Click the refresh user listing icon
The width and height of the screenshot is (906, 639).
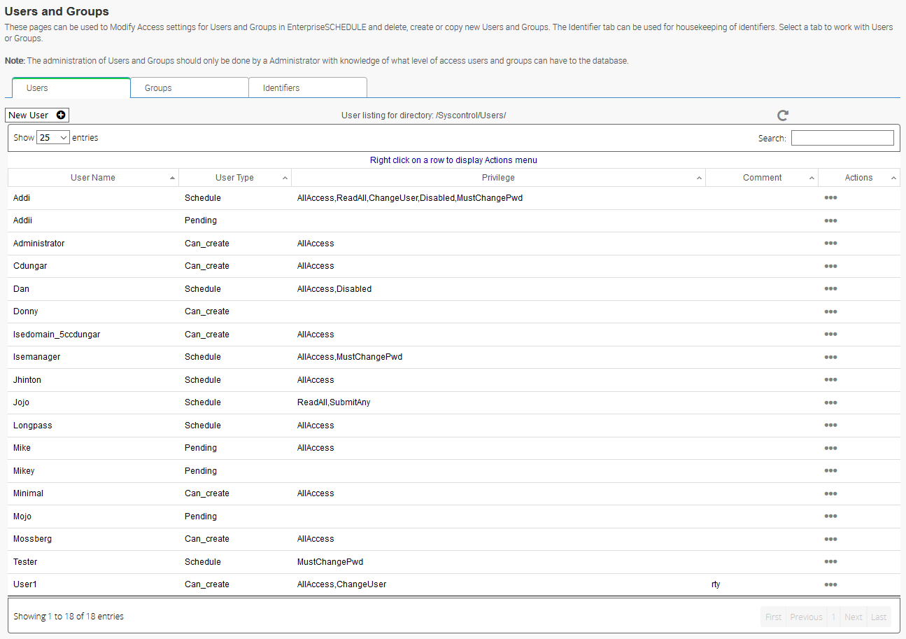tap(783, 115)
